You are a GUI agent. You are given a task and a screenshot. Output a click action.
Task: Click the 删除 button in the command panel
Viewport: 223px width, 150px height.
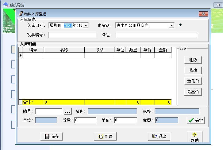[x=193, y=60]
